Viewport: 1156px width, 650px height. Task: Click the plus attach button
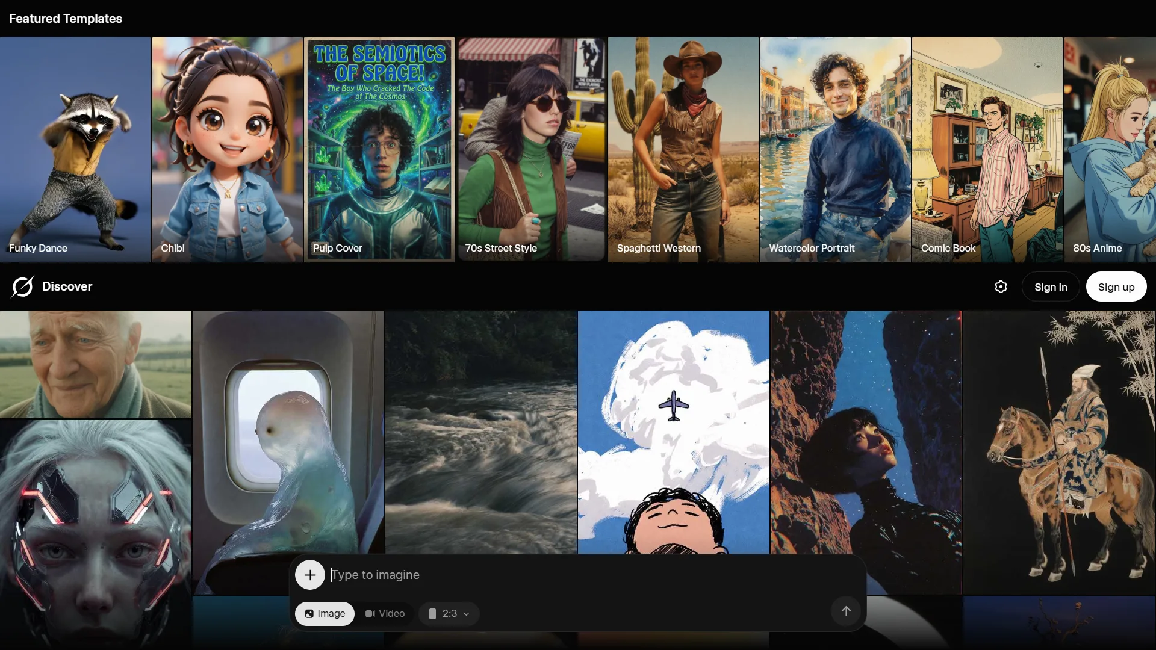(310, 575)
